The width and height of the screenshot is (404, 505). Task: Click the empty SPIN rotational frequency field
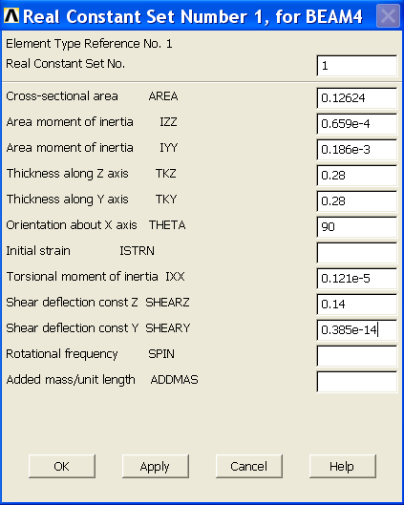point(357,356)
